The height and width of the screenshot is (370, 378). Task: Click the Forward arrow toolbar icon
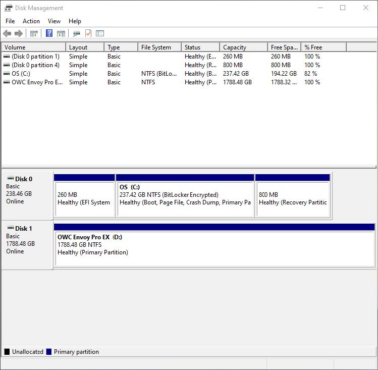(x=19, y=33)
